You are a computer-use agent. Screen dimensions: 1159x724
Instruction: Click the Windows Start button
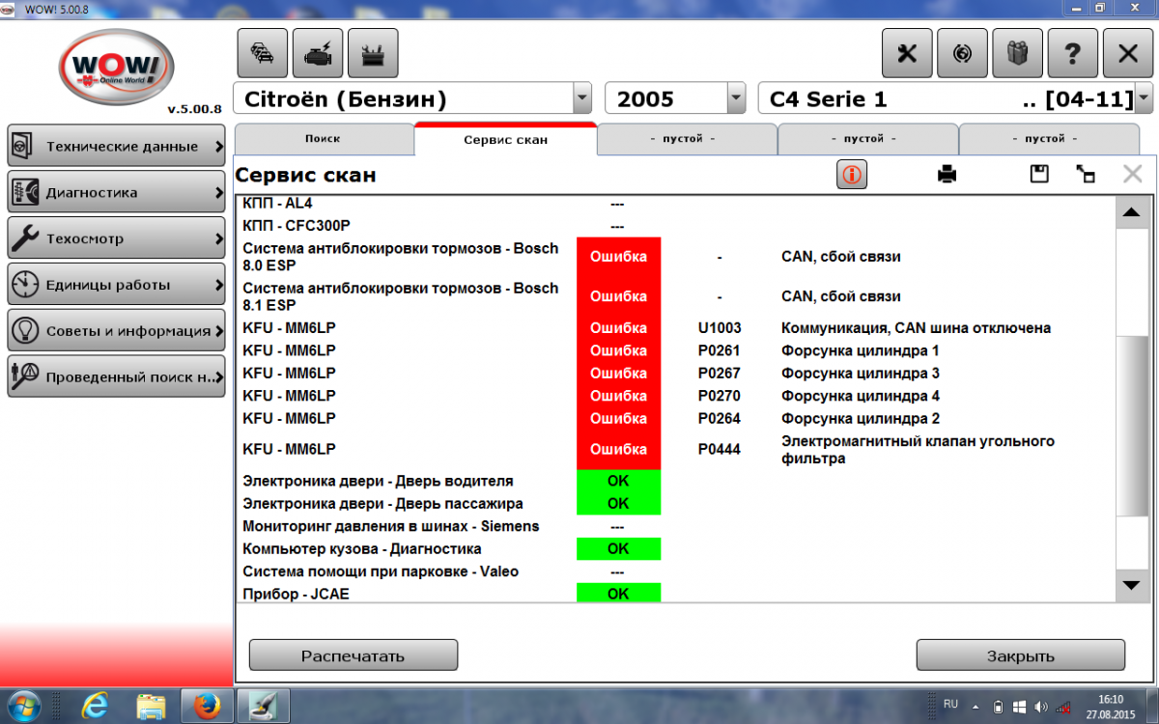click(24, 705)
